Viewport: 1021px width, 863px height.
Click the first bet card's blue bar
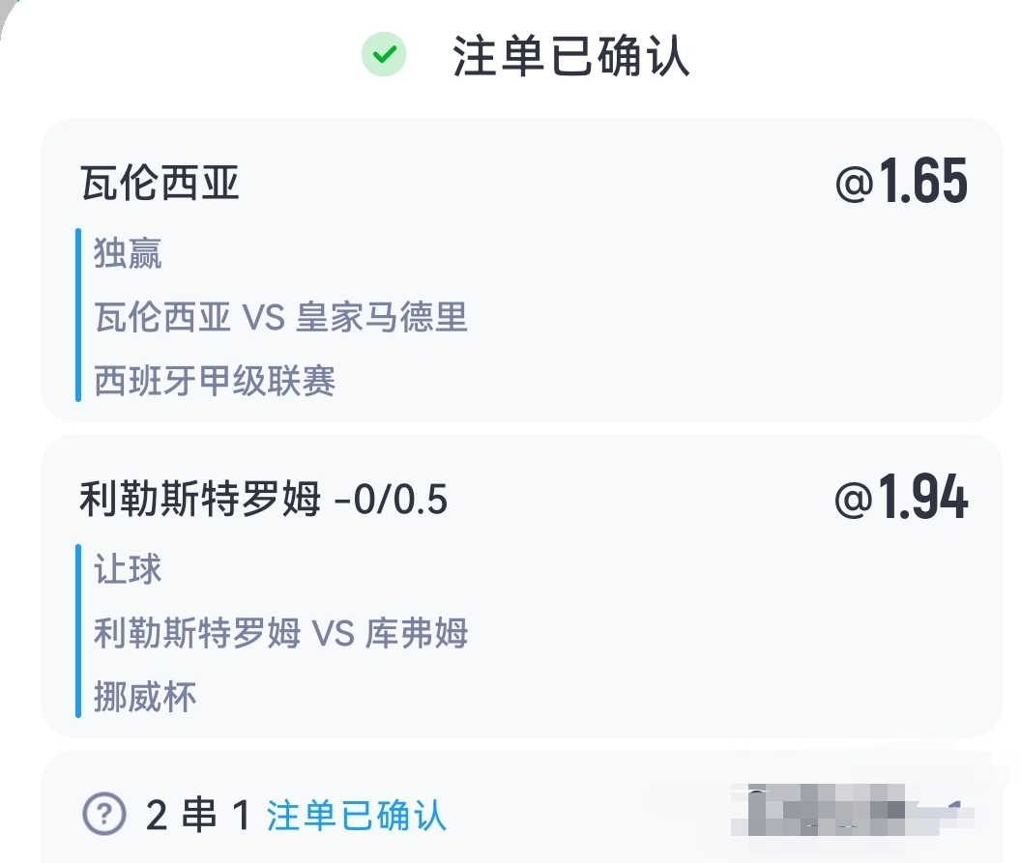[78, 315]
